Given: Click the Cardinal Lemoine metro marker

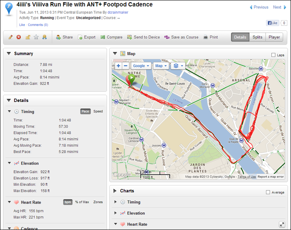Looking at the screenshot, I should (x=141, y=139).
